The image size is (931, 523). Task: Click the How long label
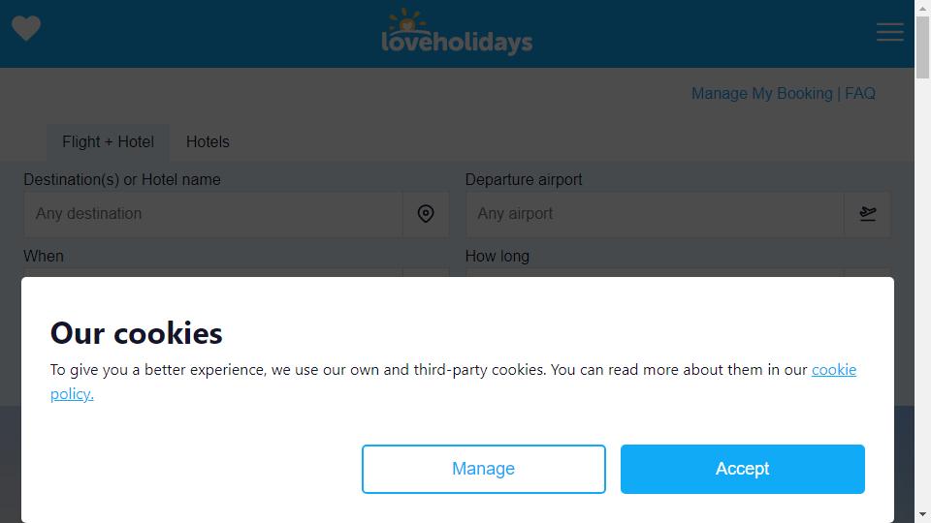(497, 256)
